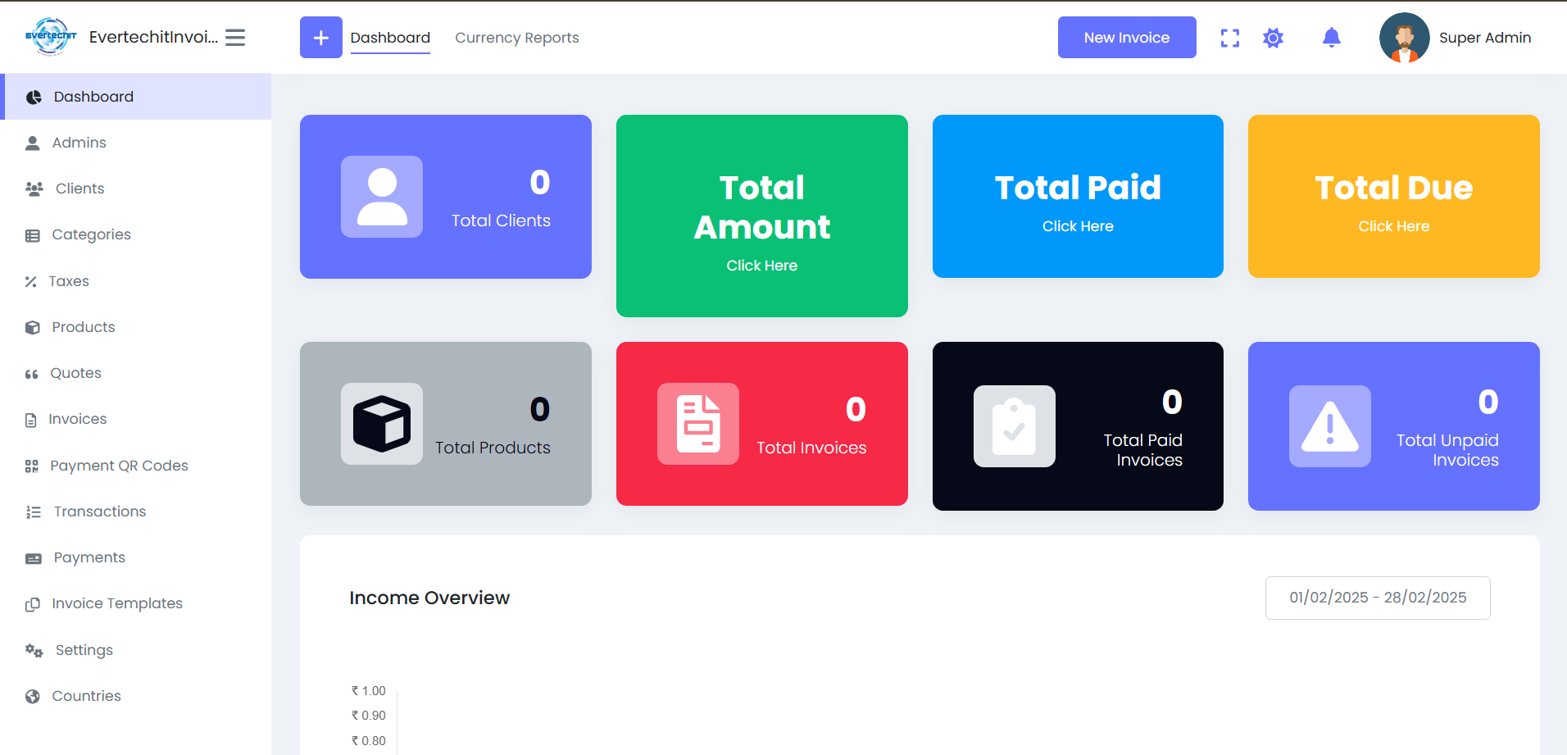Click the Total Paid Invoices clipboard icon
This screenshot has width=1567, height=755.
1014,426
